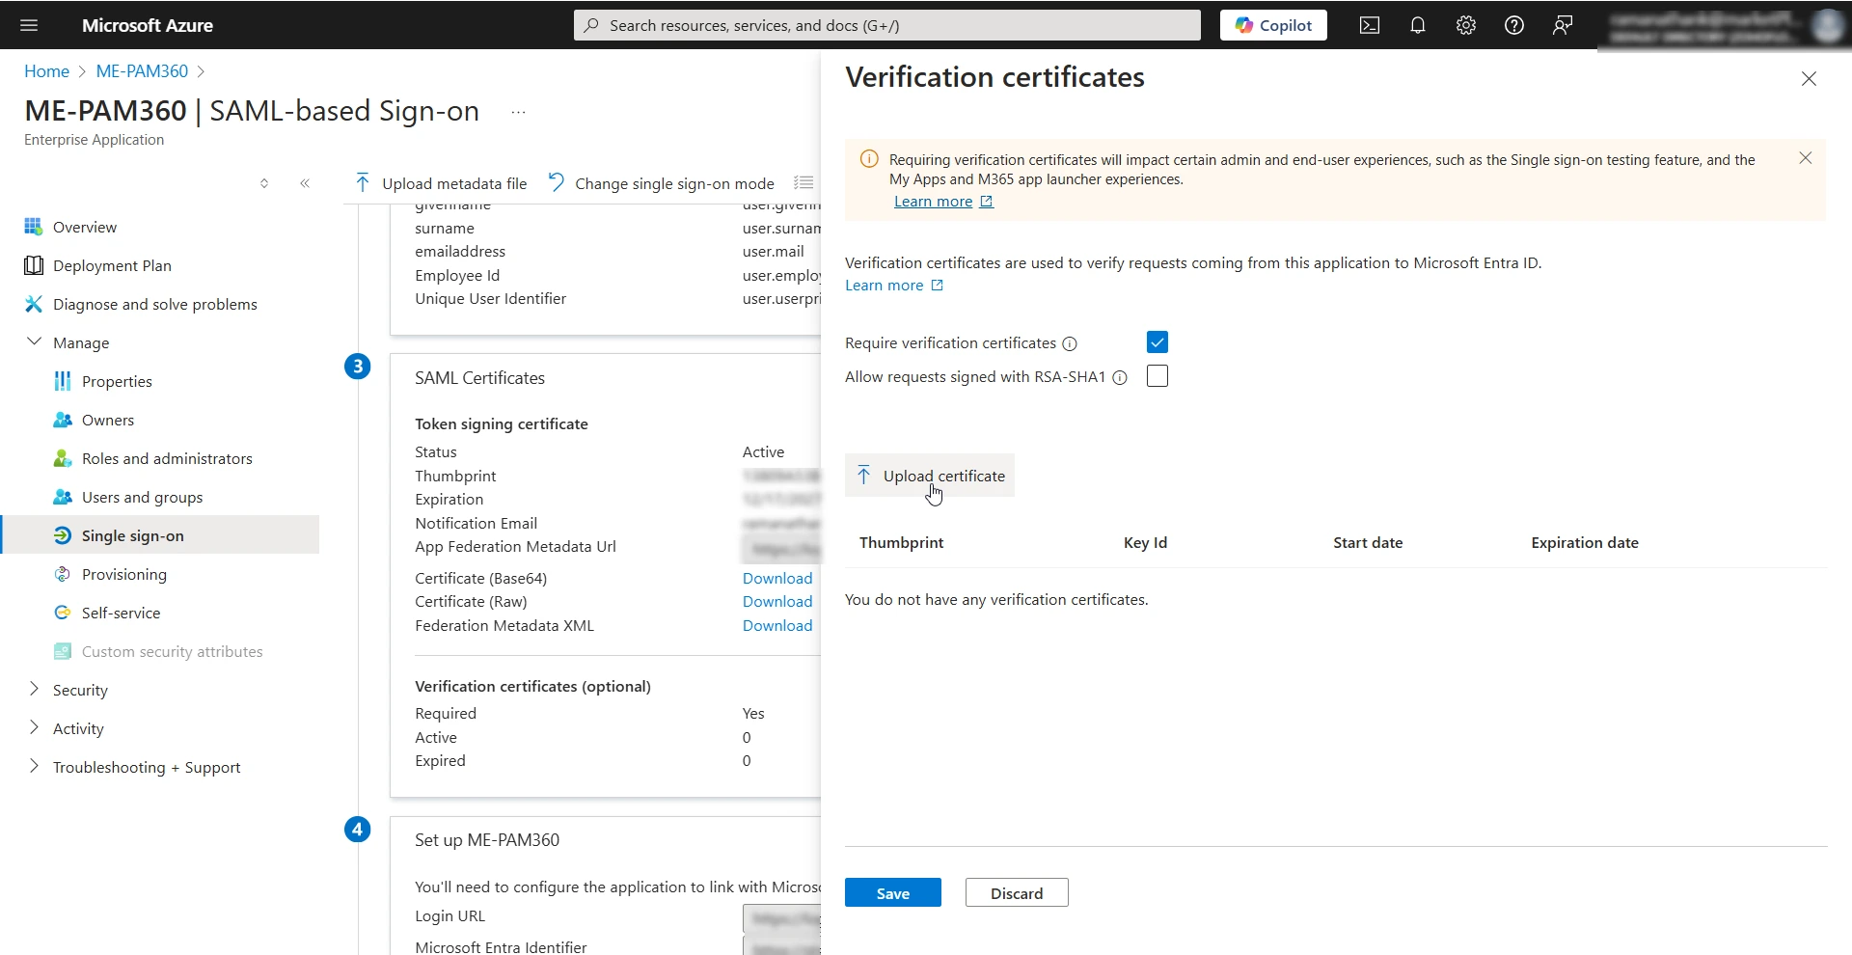The image size is (1852, 955).
Task: Select Users and groups in the sidebar
Action: click(141, 497)
